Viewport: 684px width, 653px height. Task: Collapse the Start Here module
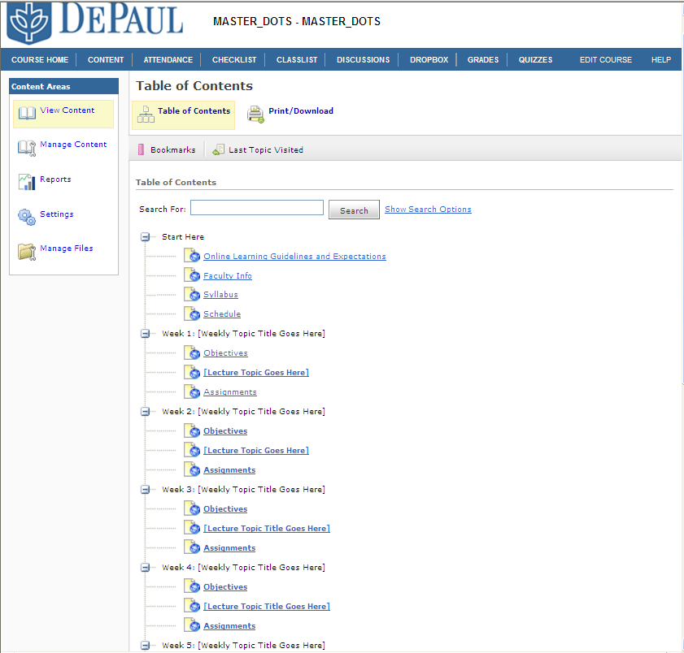coord(146,237)
